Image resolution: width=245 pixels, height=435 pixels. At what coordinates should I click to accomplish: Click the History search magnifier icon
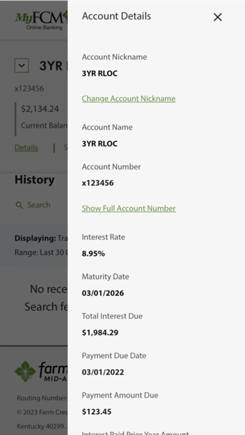19,205
